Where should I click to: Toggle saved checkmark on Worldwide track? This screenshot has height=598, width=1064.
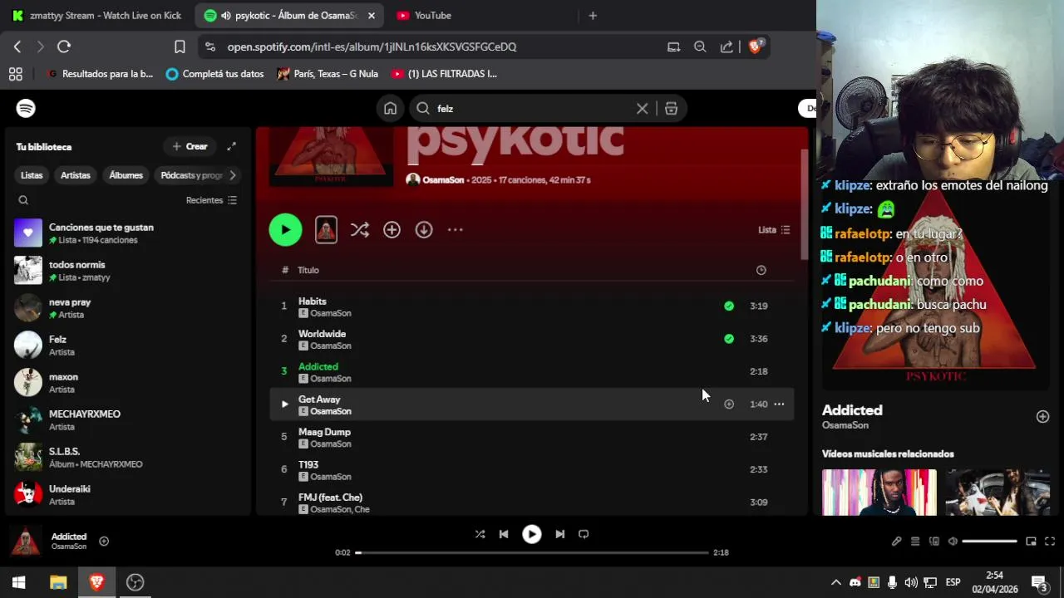[x=729, y=339]
